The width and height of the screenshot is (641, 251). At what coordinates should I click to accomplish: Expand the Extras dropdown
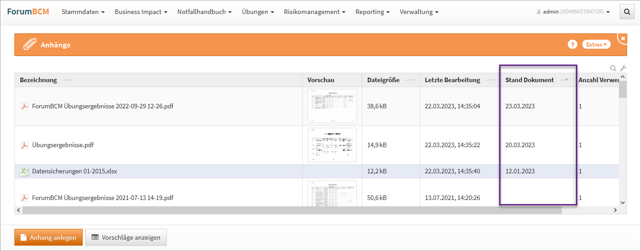pyautogui.click(x=596, y=44)
